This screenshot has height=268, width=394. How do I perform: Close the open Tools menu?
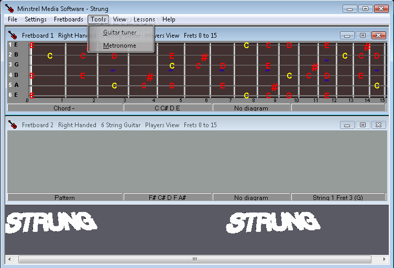98,19
